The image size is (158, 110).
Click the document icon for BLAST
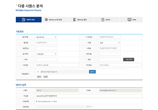point(103,20)
